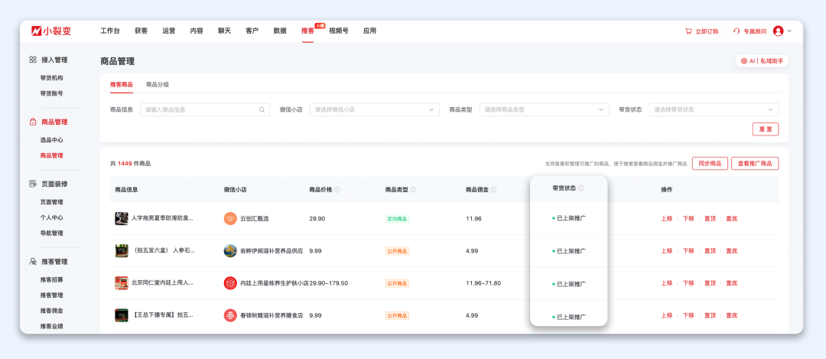Click info icon beside 商品类型 column header
826x359 pixels.
[413, 190]
